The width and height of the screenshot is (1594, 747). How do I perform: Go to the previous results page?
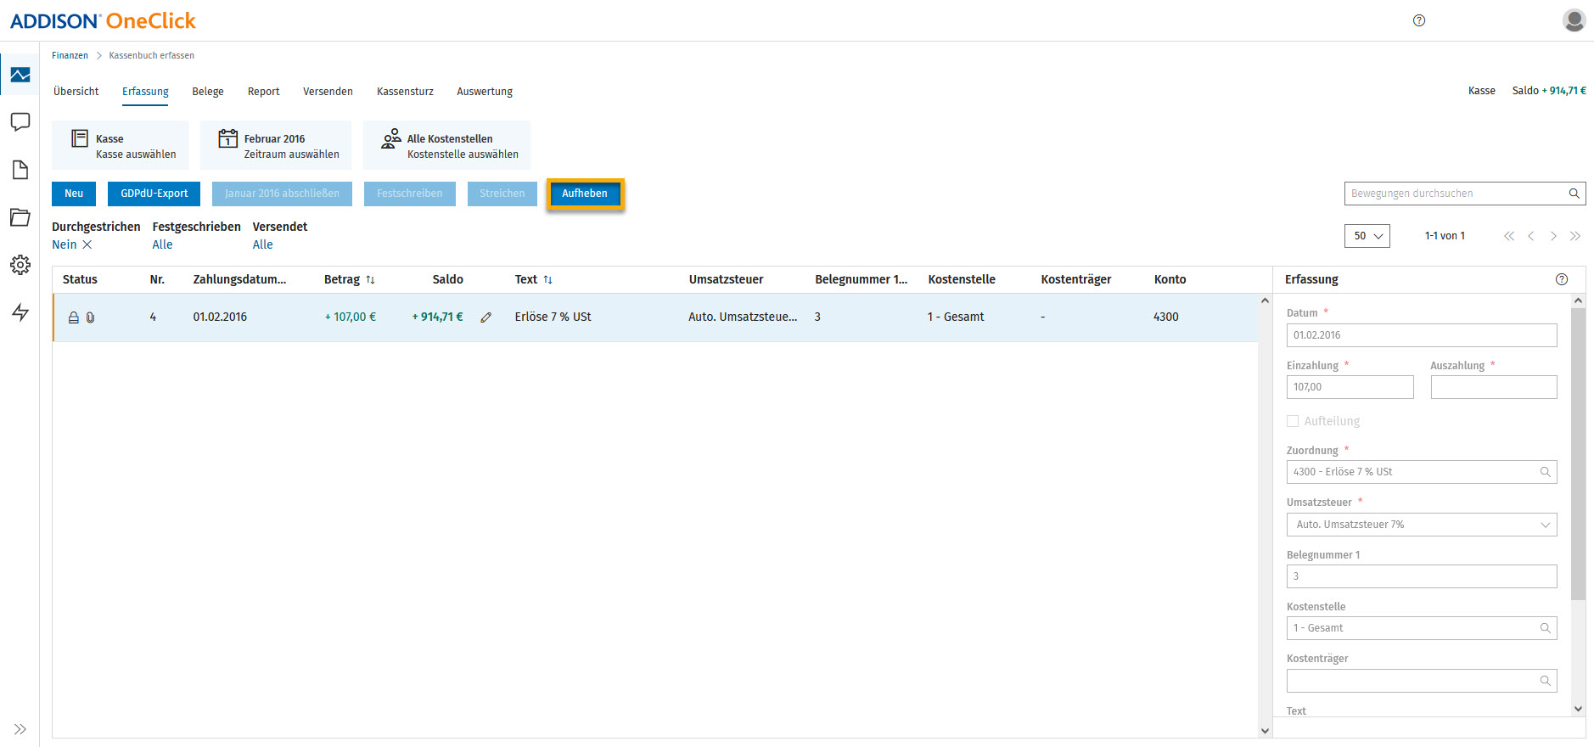pos(1531,236)
